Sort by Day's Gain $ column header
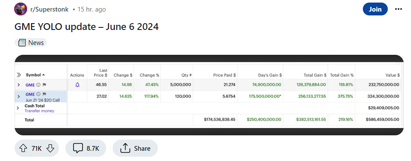The image size is (411, 161). 270,75
